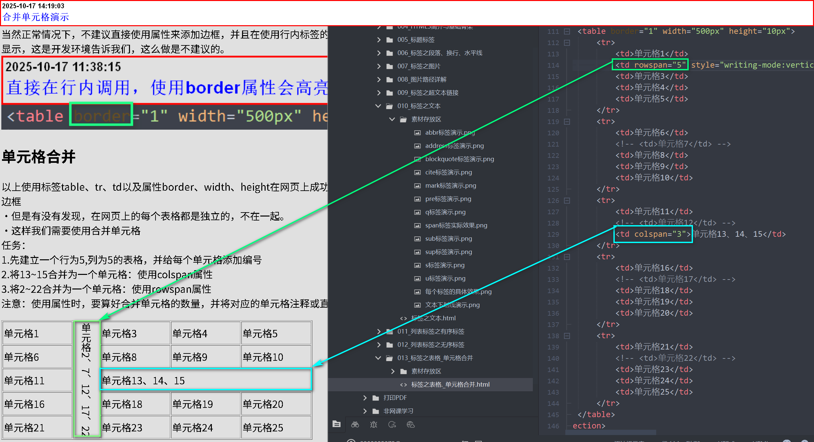Collapse the 010_标签之文本 folder
814x442 pixels.
378,106
